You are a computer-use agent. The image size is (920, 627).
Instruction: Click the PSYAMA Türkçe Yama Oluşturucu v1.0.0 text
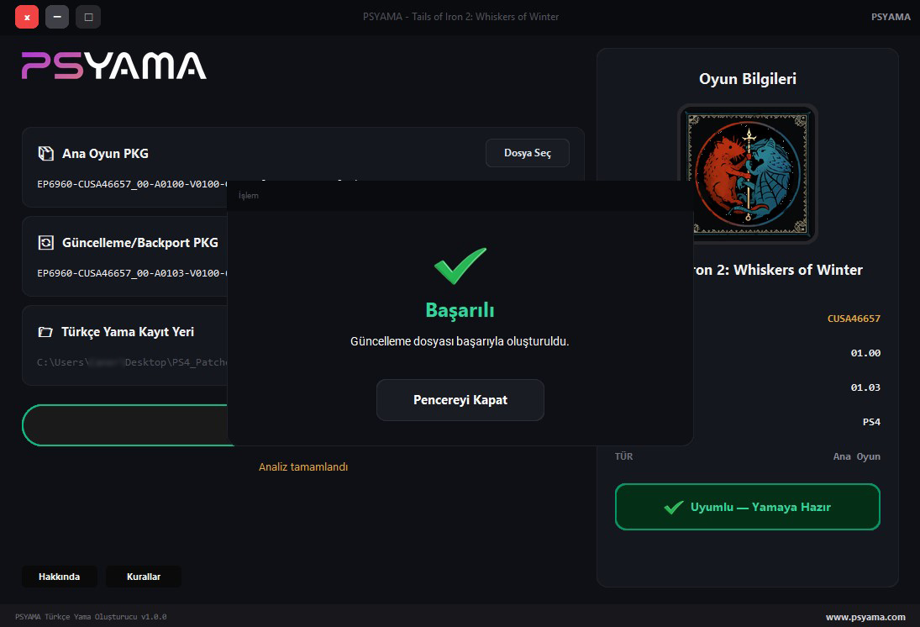pyautogui.click(x=91, y=617)
